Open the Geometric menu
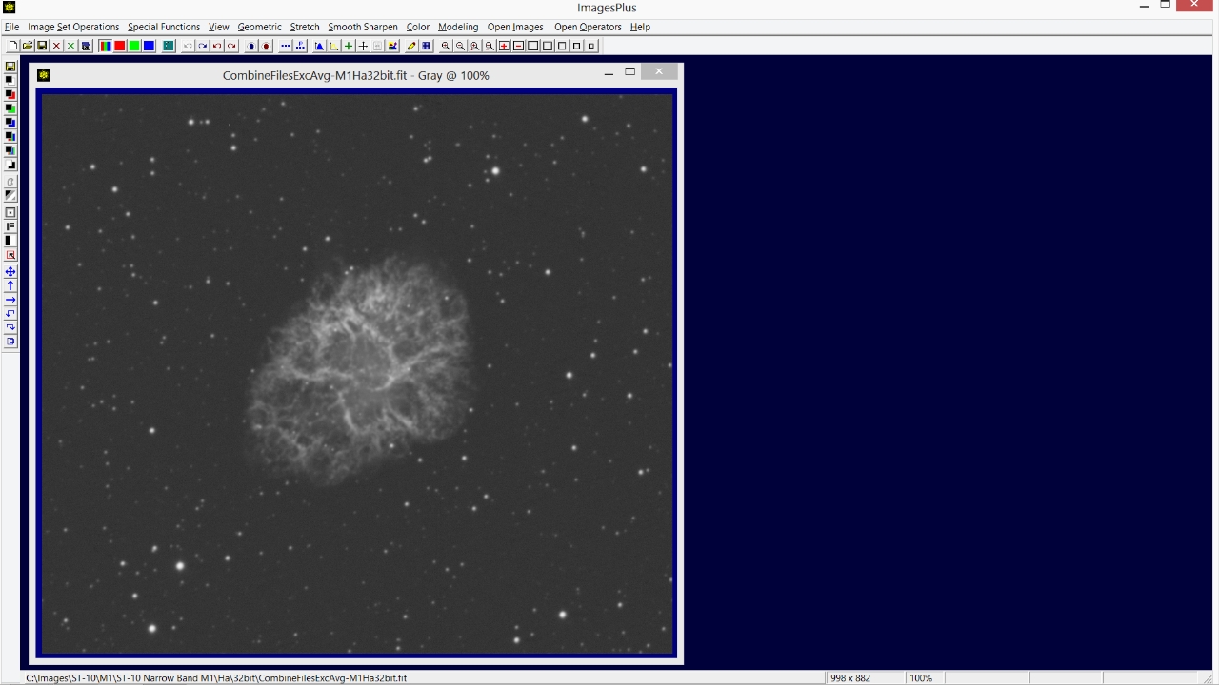Viewport: 1219px width, 685px height. (260, 27)
